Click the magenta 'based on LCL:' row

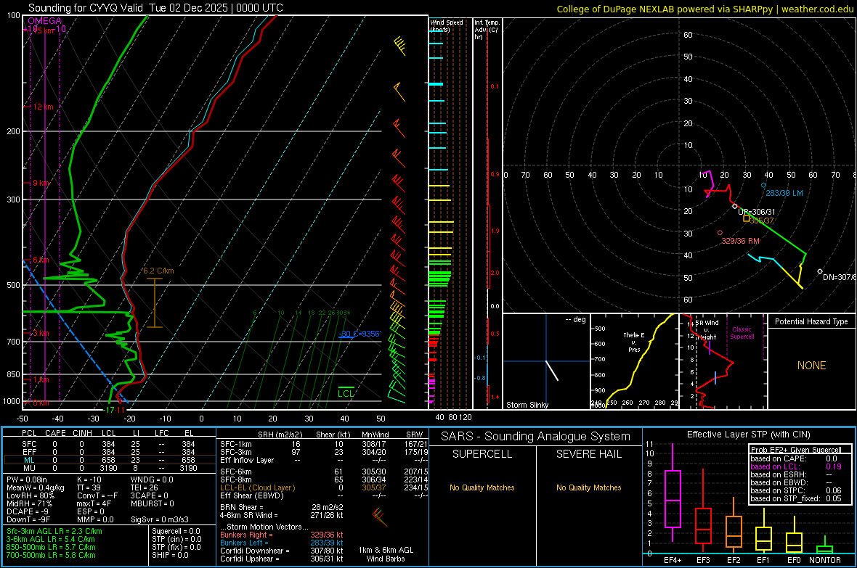(796, 466)
